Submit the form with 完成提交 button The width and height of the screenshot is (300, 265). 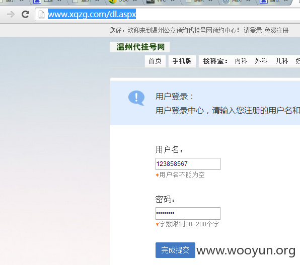(x=175, y=250)
